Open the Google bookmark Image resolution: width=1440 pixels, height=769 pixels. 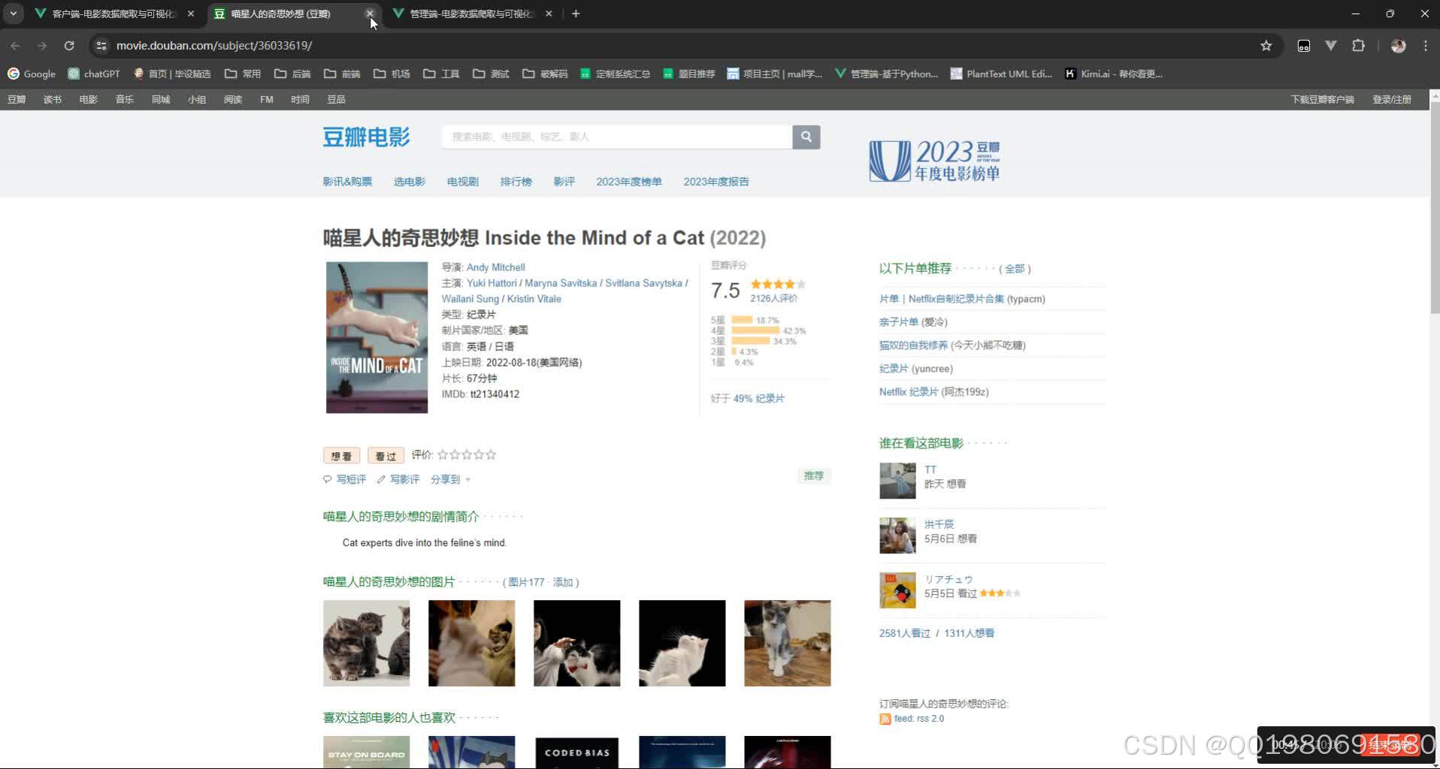coord(32,74)
